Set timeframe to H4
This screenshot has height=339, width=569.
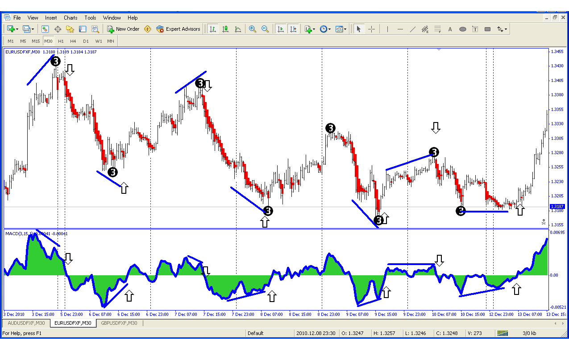pos(73,41)
